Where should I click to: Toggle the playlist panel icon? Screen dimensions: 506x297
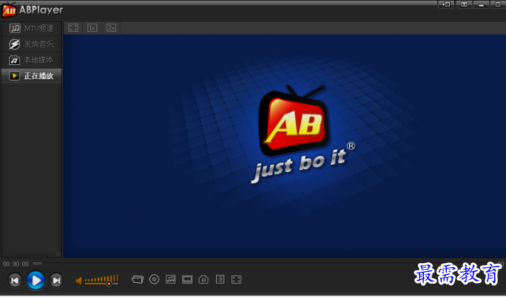[x=220, y=279]
